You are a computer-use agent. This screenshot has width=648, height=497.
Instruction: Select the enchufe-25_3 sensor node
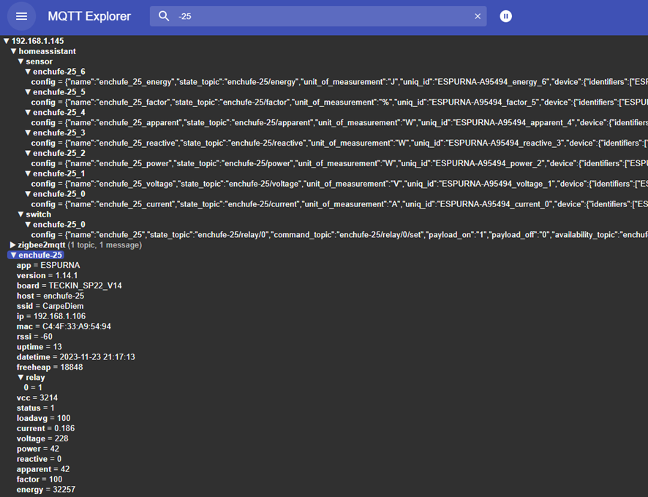tap(59, 133)
